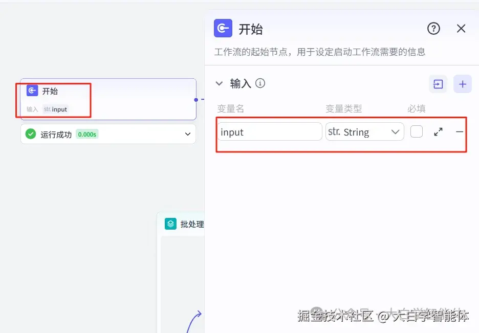Click the 输入 section label
479x333 pixels.
click(x=241, y=83)
